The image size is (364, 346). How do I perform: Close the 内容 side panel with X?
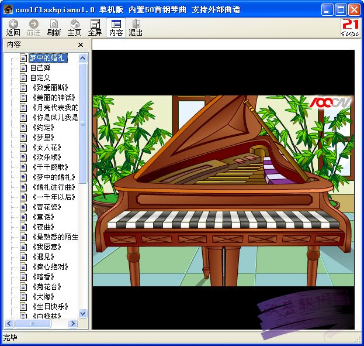[x=81, y=44]
